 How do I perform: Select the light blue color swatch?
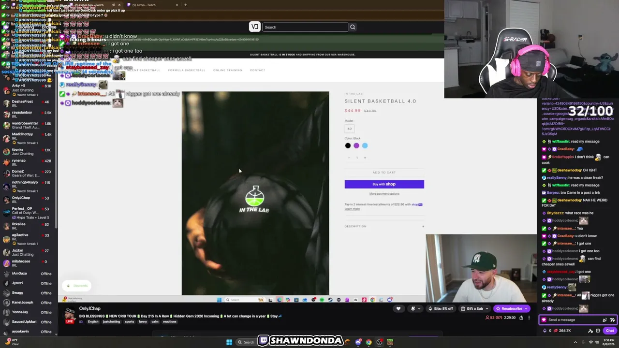pos(365,145)
